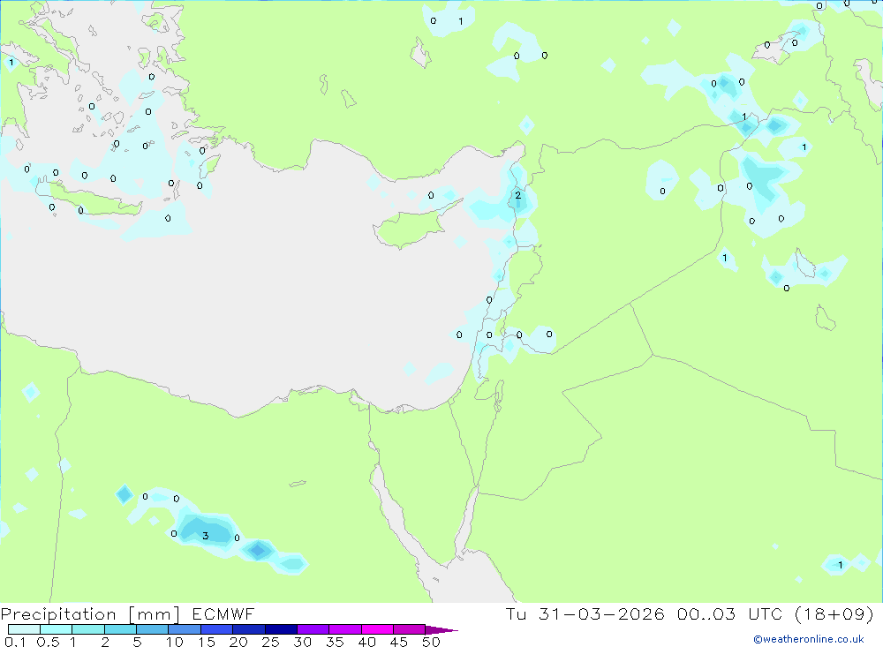This screenshot has width=883, height=647.
Task: Click the weatheronline.co.uk copyright link
Action: 809,639
